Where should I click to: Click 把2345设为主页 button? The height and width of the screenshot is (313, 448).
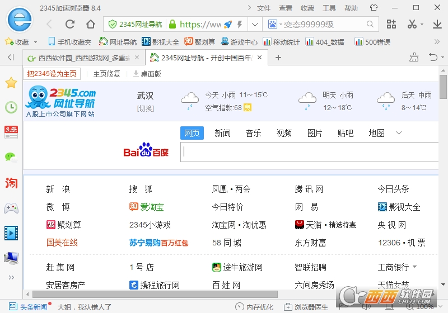(x=52, y=74)
